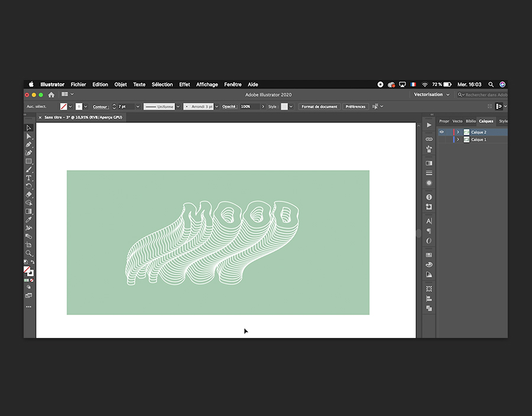The image size is (532, 416).
Task: Open the Vectorisation workspace dropdown
Action: click(432, 95)
